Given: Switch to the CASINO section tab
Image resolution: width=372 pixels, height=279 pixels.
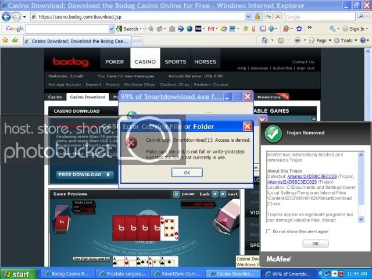Looking at the screenshot, I should 145,62.
